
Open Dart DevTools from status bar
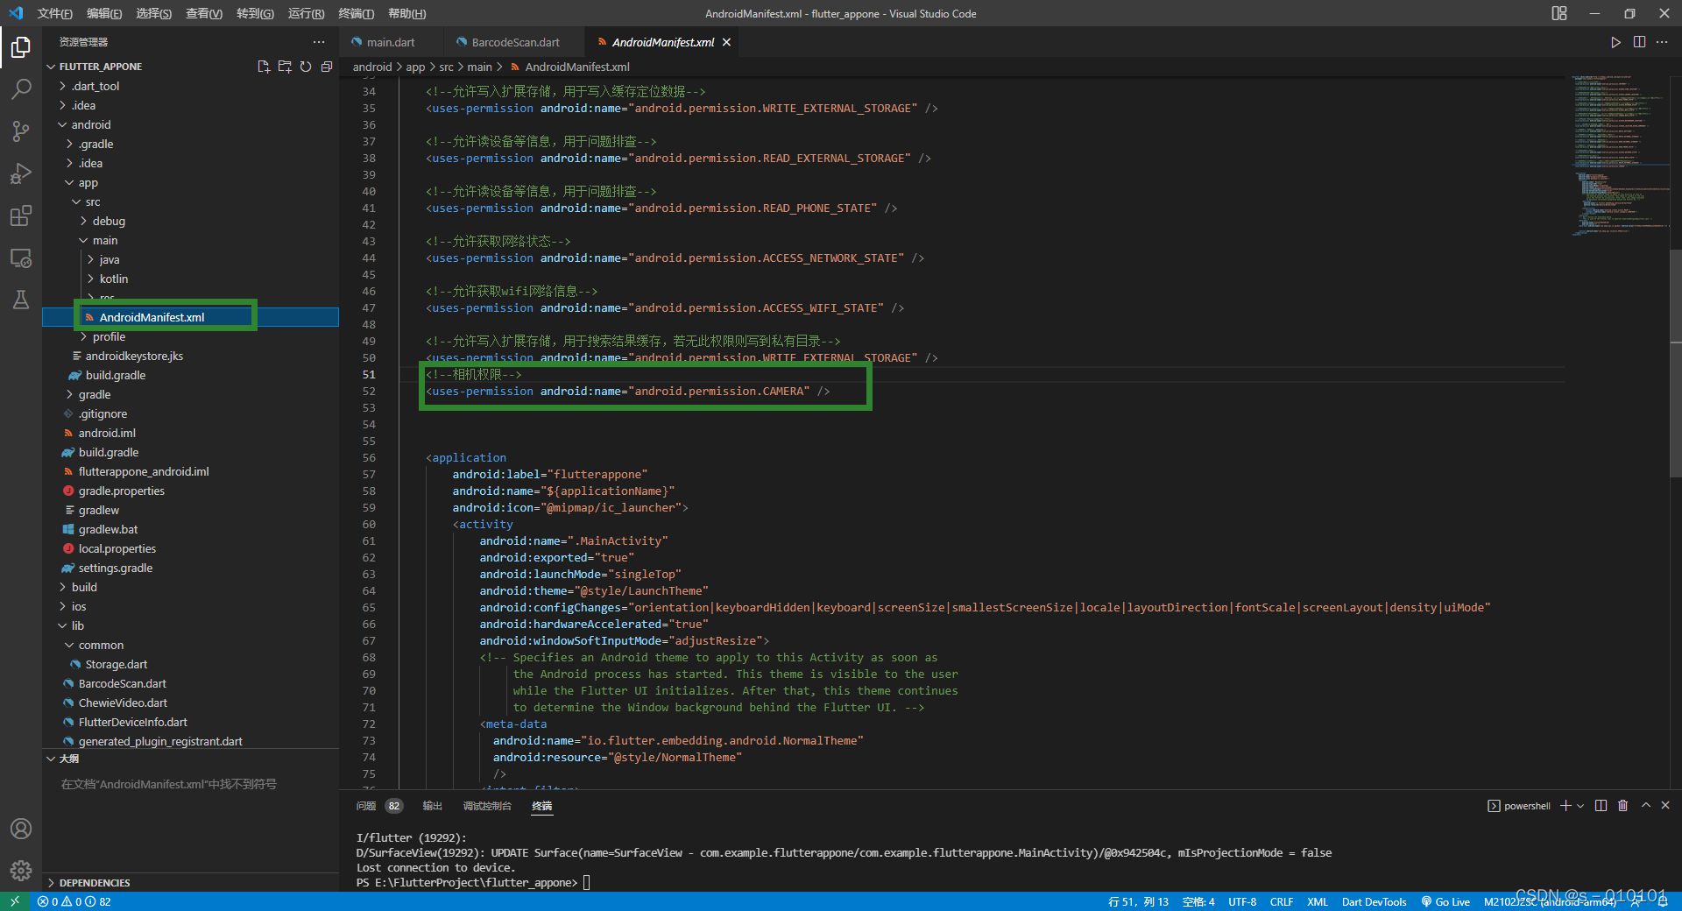pos(1374,901)
